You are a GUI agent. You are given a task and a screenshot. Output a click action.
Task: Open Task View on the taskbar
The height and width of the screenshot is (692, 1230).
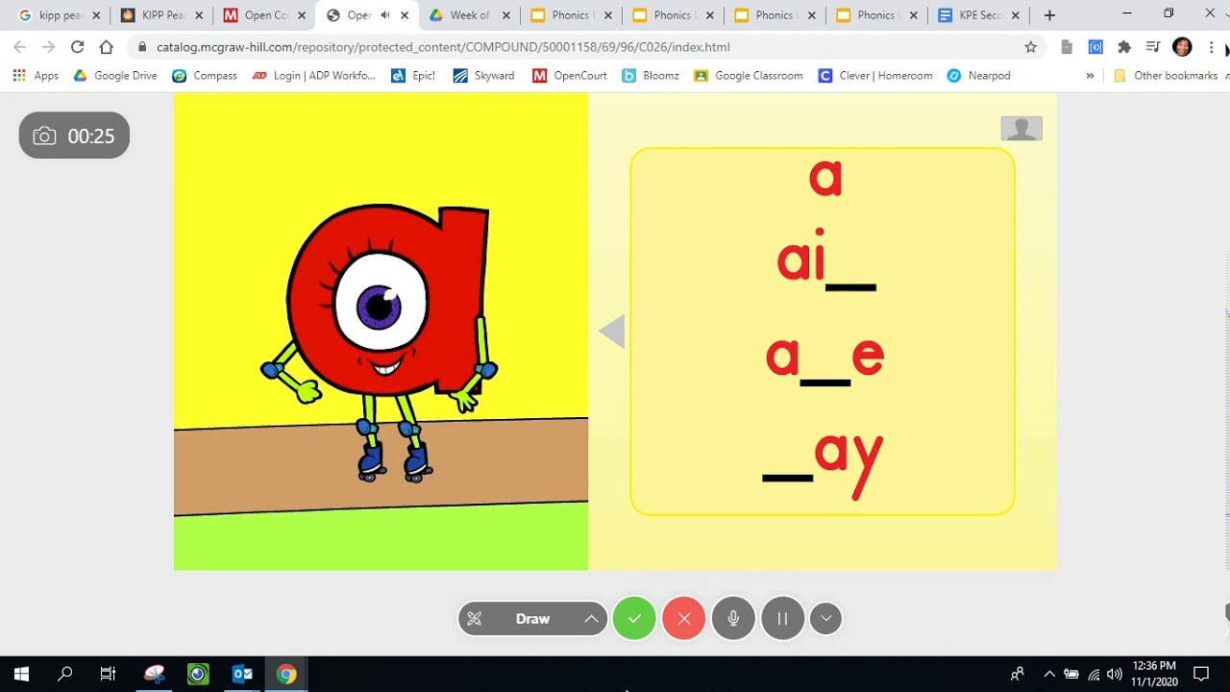[x=108, y=674]
